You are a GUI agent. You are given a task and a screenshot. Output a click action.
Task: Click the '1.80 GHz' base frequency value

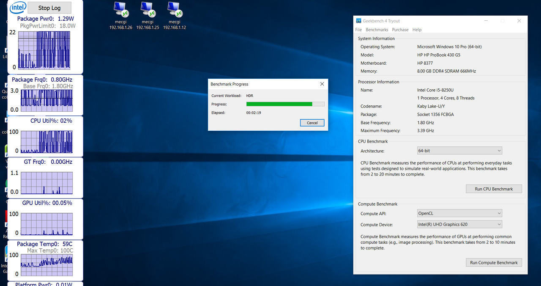coord(426,123)
